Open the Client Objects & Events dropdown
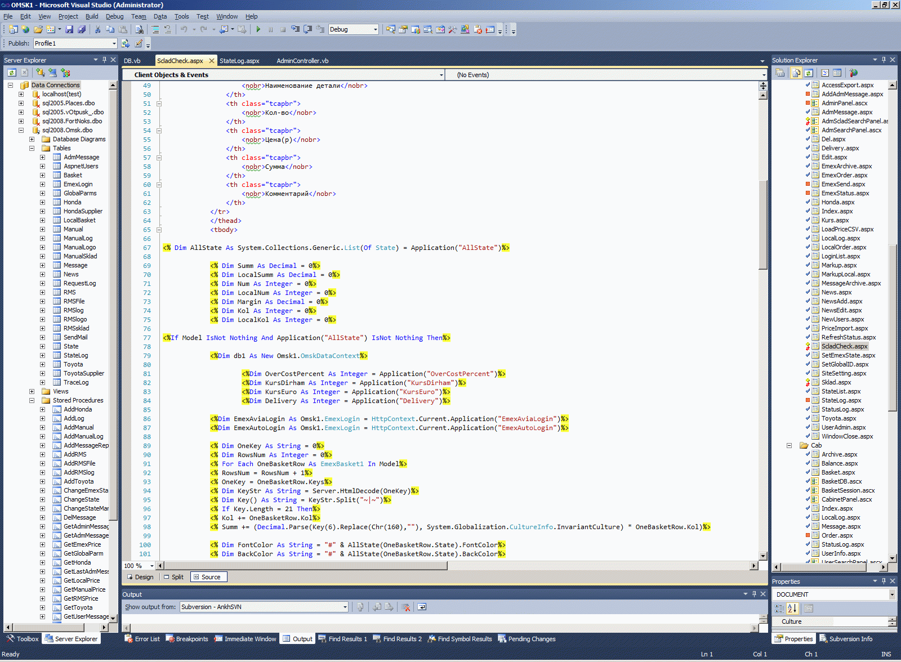901x662 pixels. click(441, 75)
